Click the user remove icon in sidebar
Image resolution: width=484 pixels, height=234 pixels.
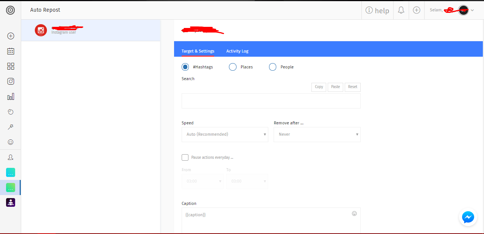[x=11, y=157]
